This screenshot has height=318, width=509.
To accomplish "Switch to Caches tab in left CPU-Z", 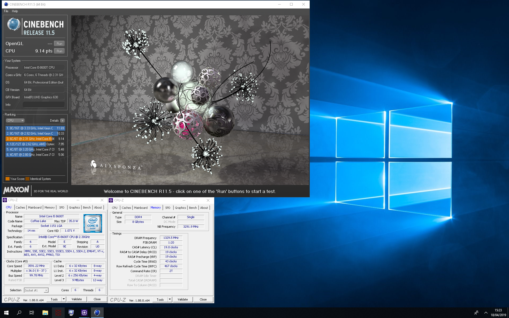I will pyautogui.click(x=20, y=207).
